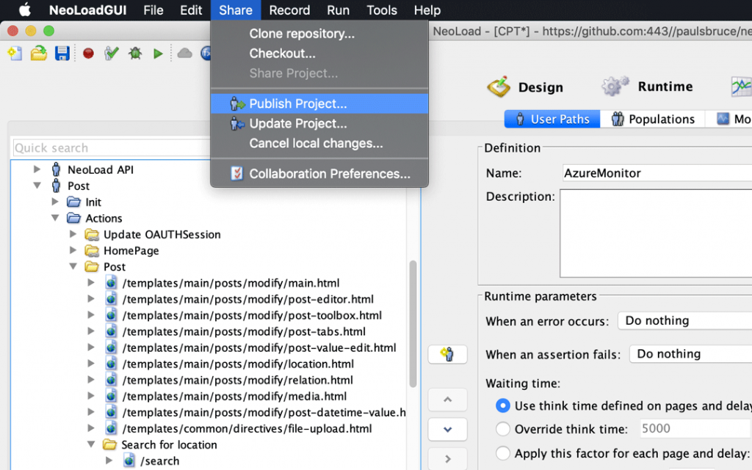Viewport: 752px width, 470px height.
Task: Switch to the User Paths tab
Action: (x=552, y=120)
